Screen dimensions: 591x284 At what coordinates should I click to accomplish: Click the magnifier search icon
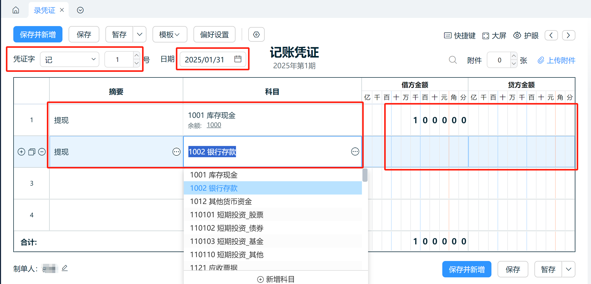point(453,60)
